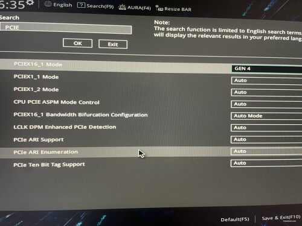Click Default(F5) to load defaults
The image size is (302, 226).
click(x=235, y=219)
